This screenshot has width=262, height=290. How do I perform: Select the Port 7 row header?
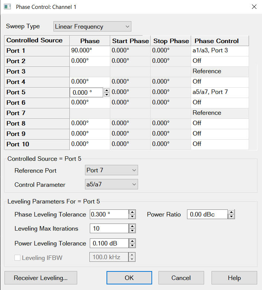click(x=37, y=113)
